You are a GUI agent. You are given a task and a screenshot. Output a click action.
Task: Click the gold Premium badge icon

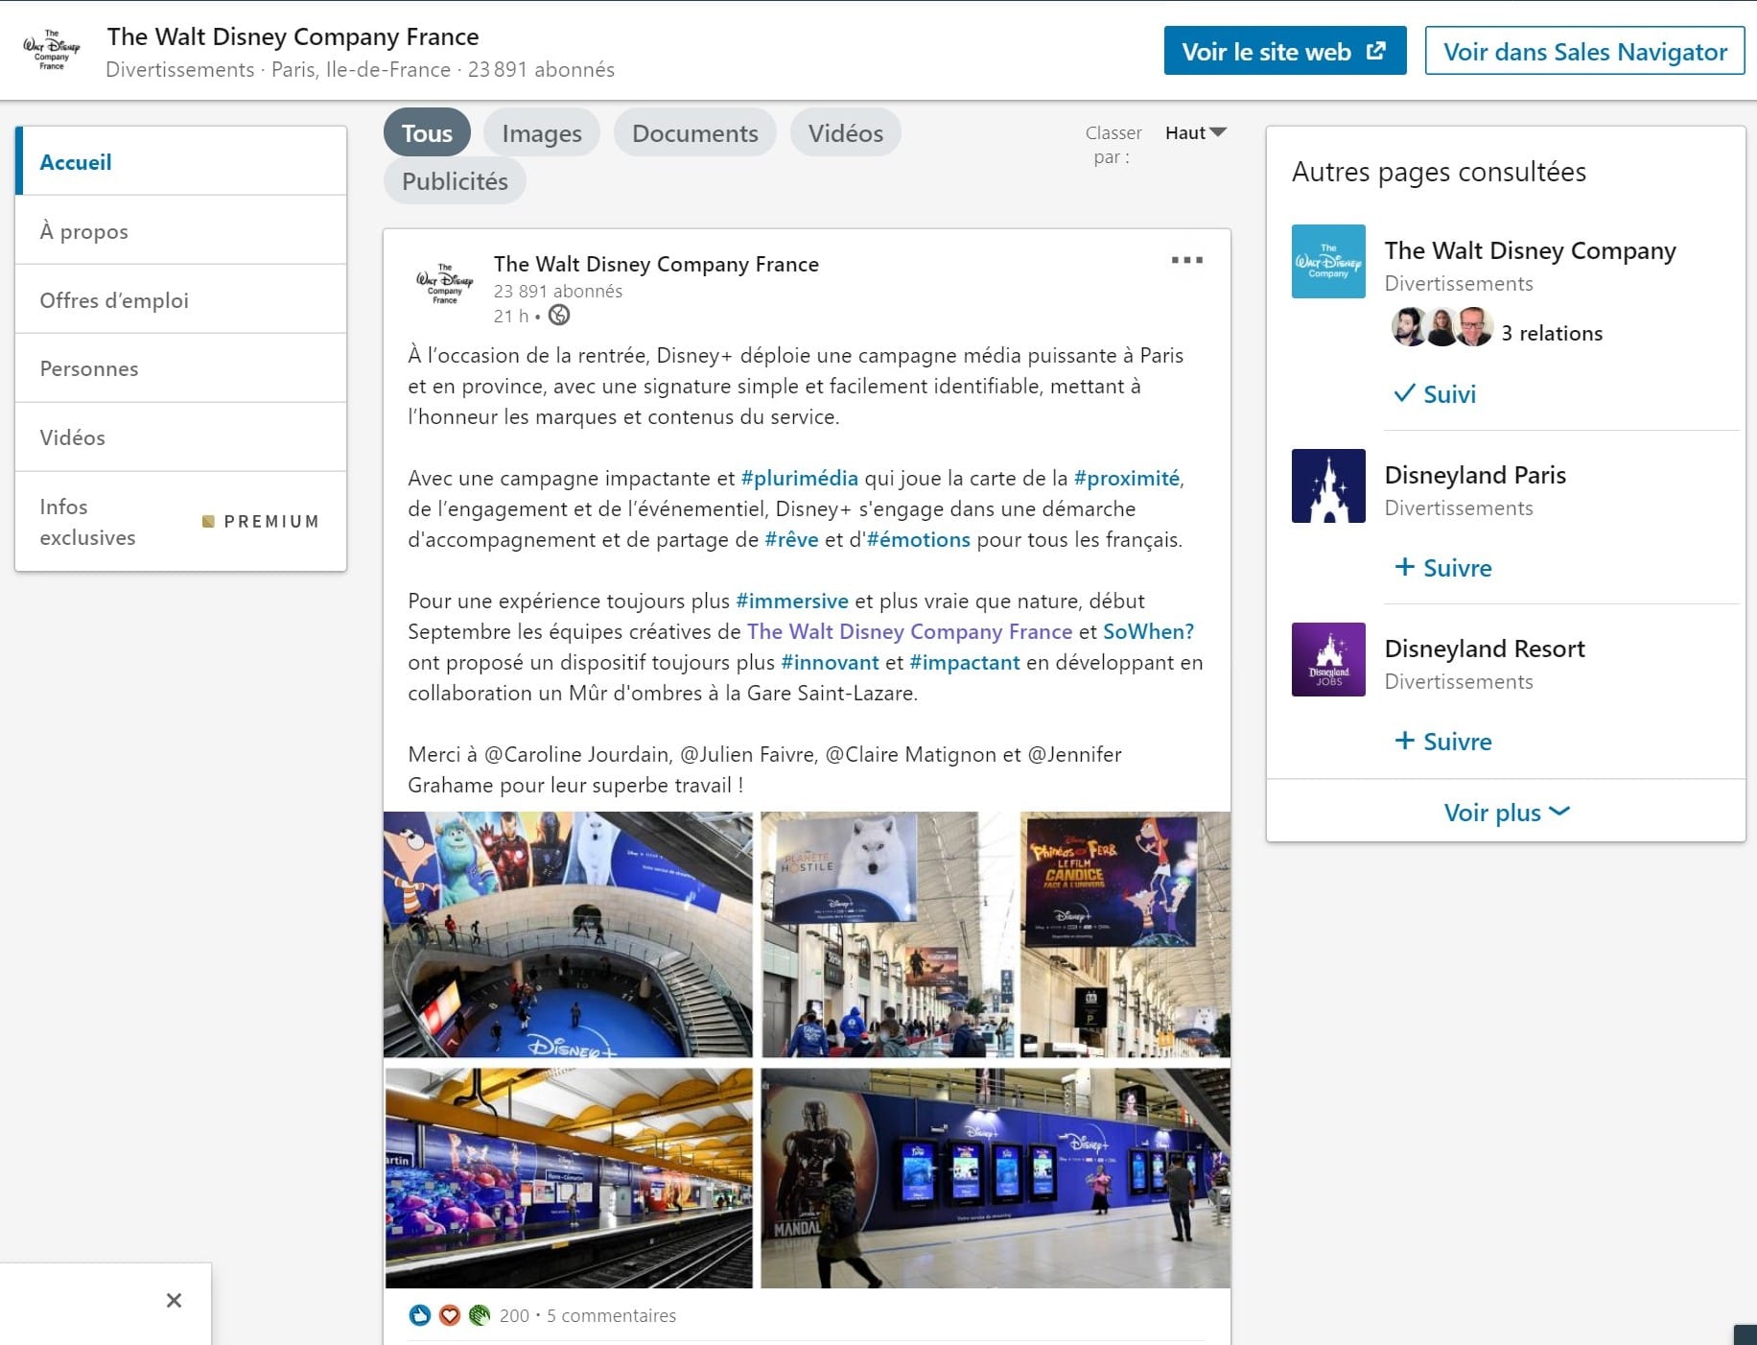point(208,521)
